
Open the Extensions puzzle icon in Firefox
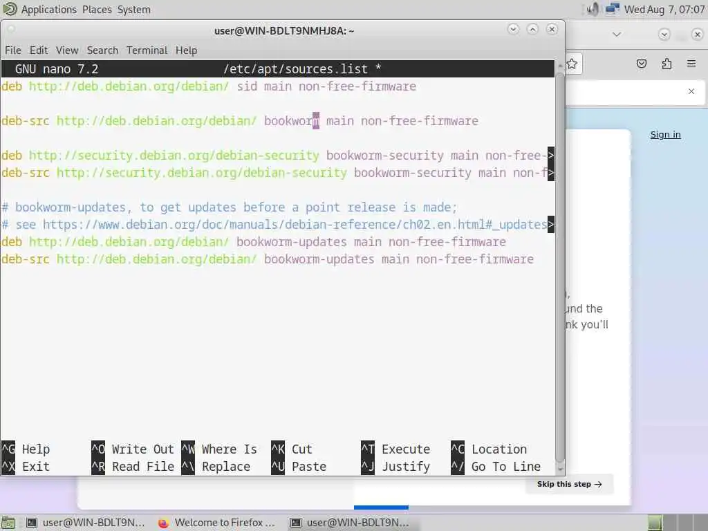point(667,64)
